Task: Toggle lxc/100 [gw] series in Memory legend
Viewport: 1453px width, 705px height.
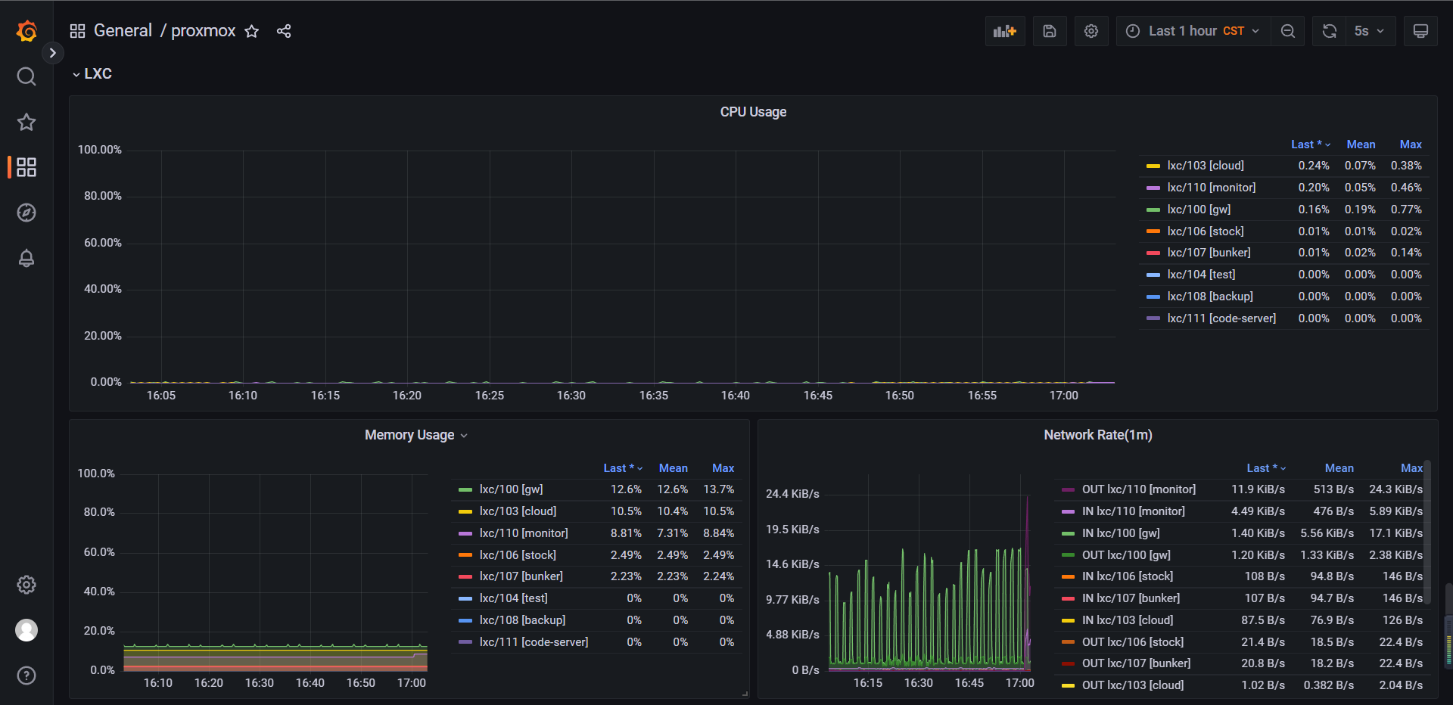Action: (511, 489)
